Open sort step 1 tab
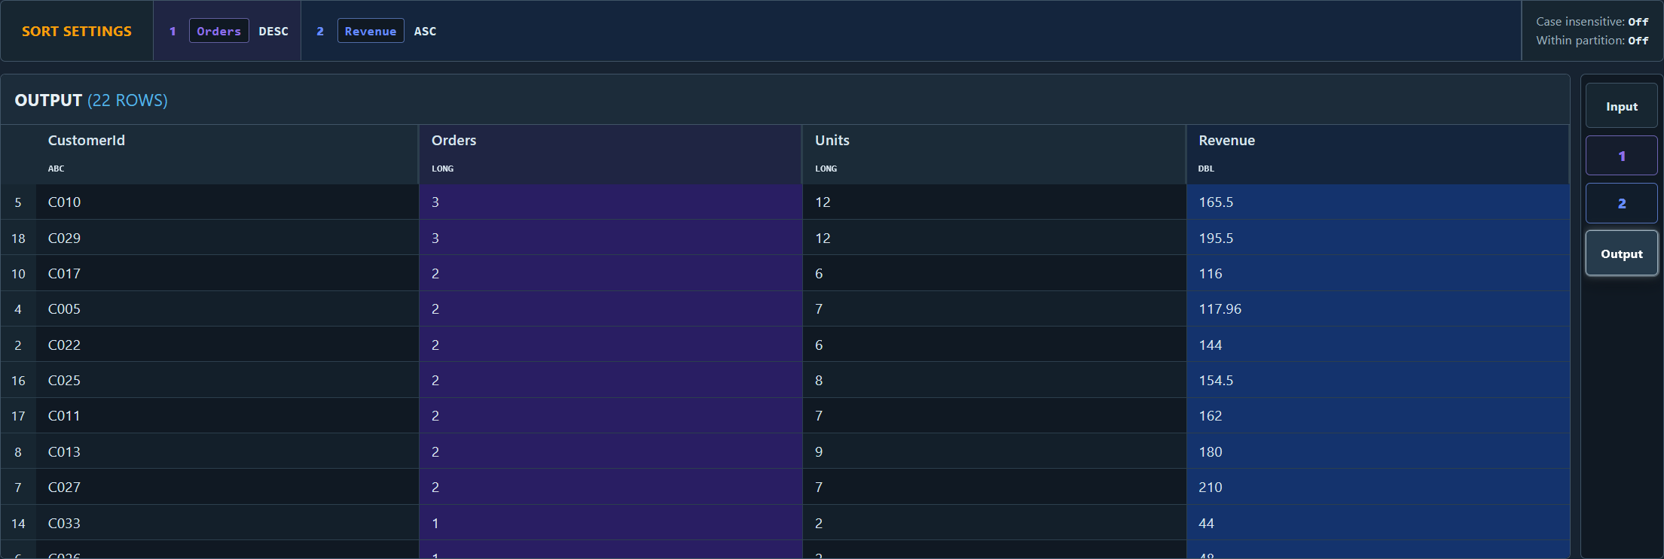Screen dimensions: 1664x559 1621,156
